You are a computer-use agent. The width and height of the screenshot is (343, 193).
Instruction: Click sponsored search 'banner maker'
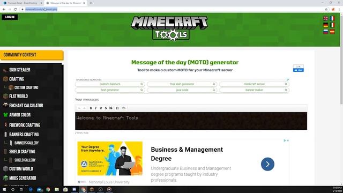tap(254, 90)
